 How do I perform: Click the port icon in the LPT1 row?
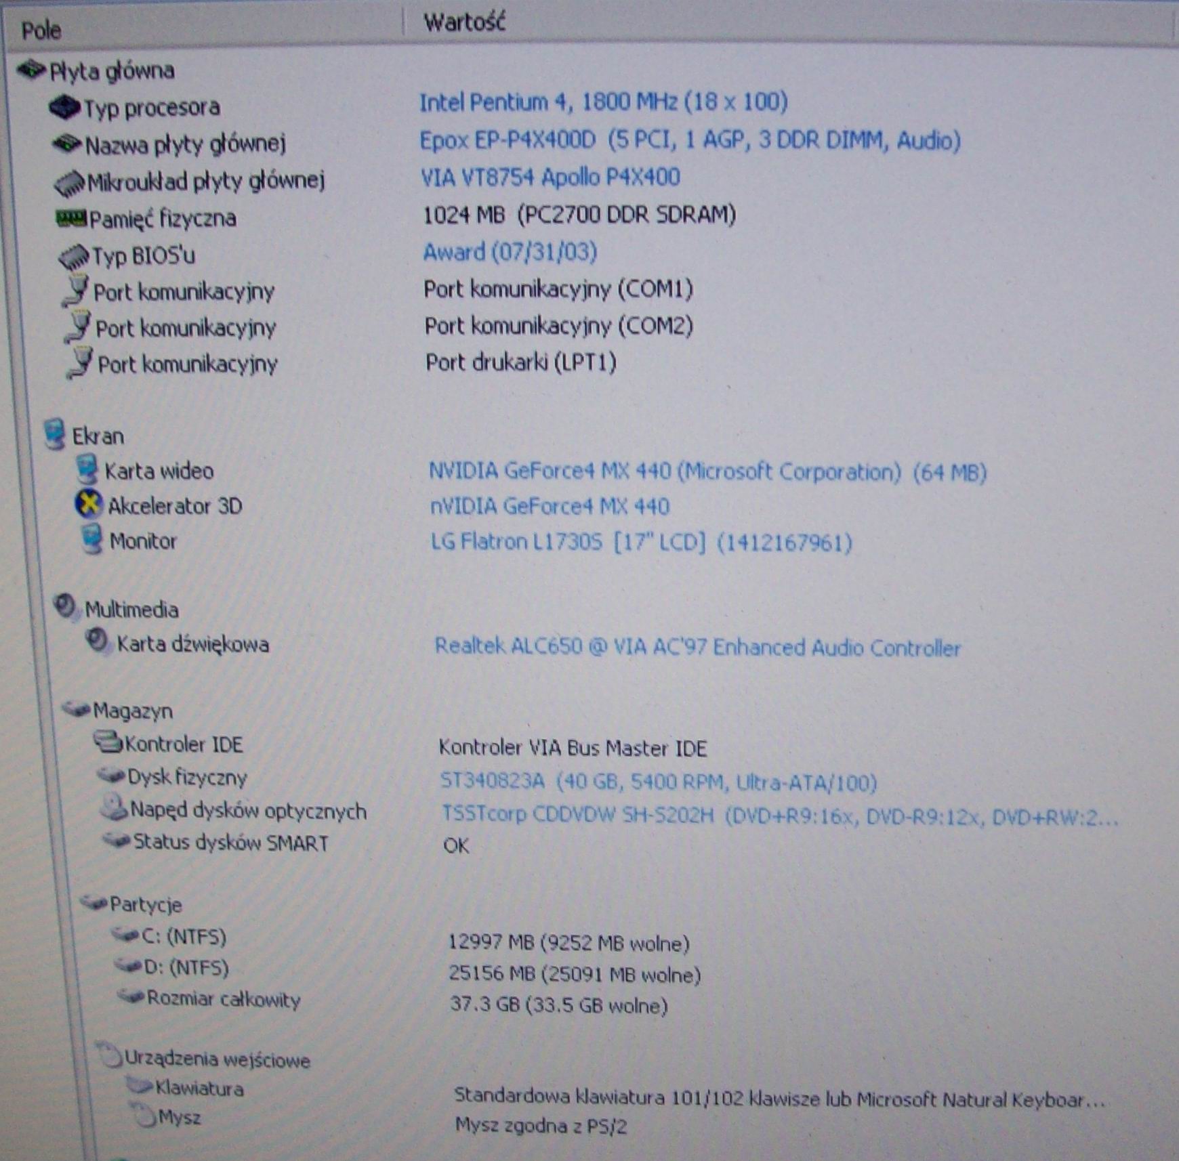click(80, 362)
